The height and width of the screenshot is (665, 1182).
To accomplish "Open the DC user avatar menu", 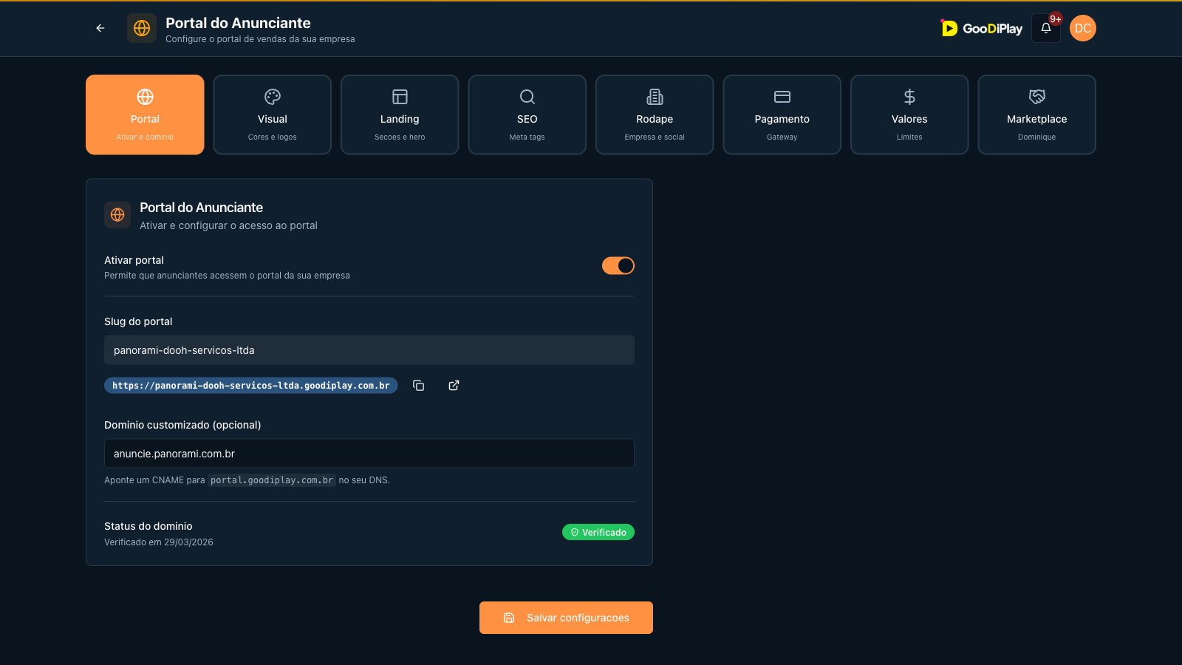I will point(1083,28).
